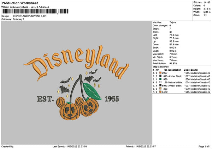212x149 pixels.
Task: Click the Created By label
Action: (x=7, y=147)
